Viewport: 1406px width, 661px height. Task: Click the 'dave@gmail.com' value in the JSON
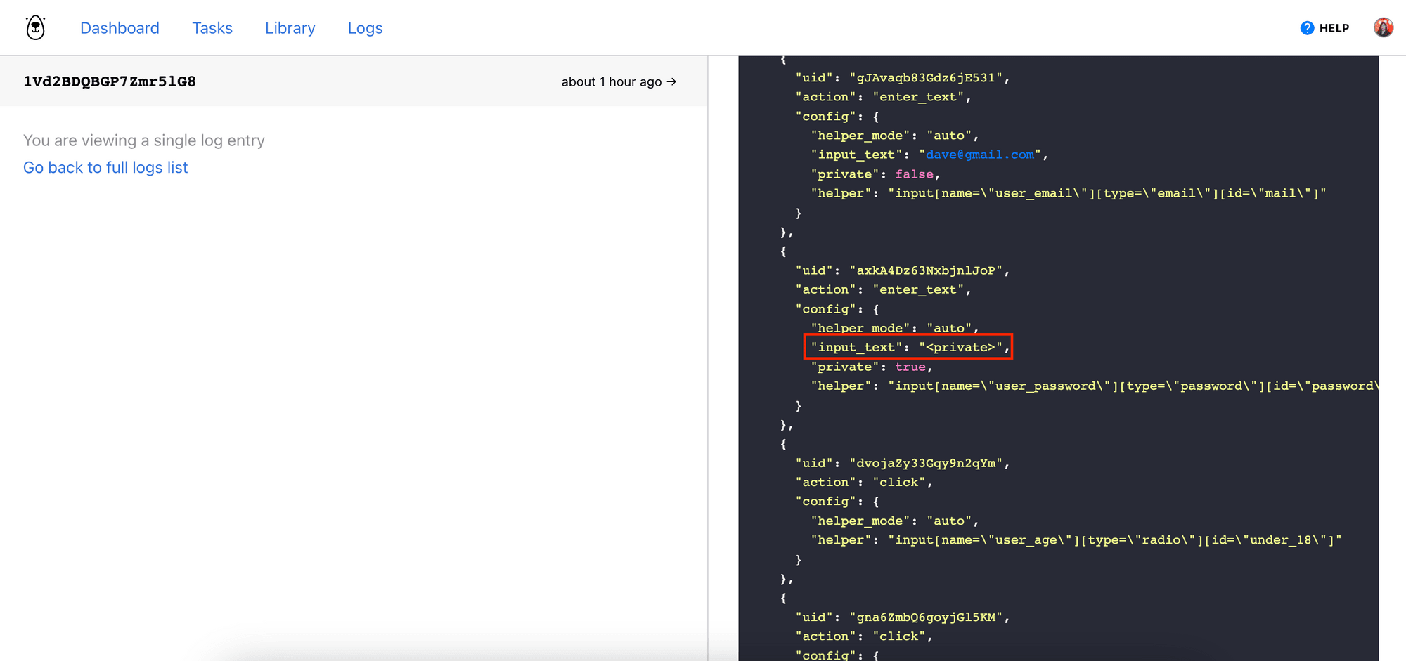(x=978, y=154)
